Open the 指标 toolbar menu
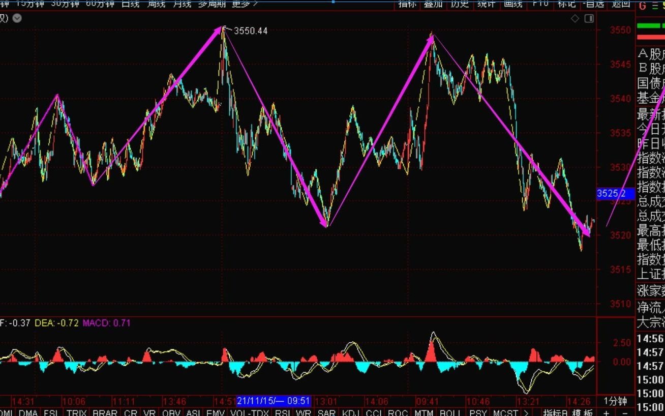Screen dimensions: 665x416 407,4
